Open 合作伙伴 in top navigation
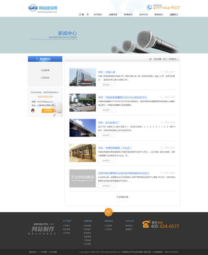 pyautogui.click(x=144, y=15)
